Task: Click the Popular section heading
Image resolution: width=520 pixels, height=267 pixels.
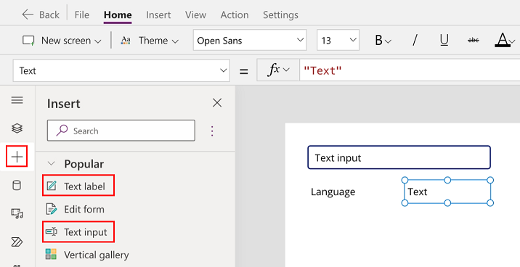Action: click(84, 164)
